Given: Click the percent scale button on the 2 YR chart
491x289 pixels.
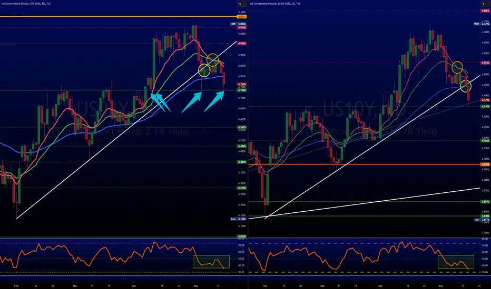Looking at the screenshot, I should click(242, 4).
